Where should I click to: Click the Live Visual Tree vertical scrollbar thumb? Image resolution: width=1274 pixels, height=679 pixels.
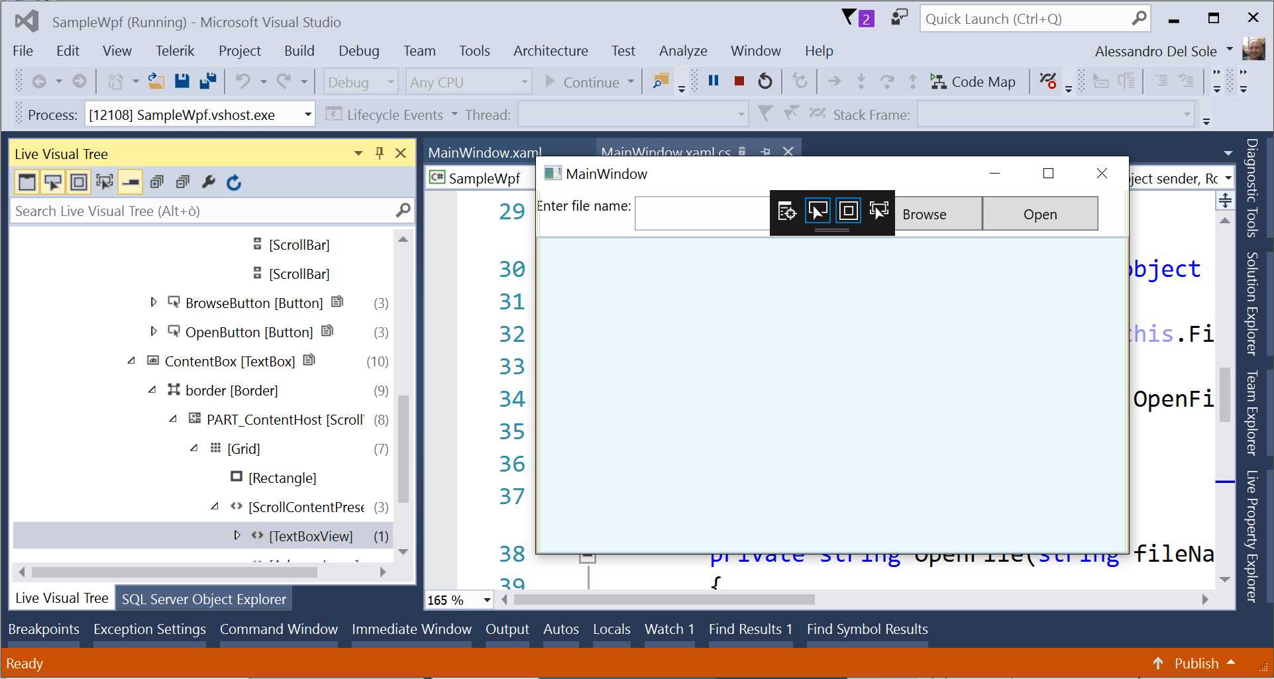(403, 448)
